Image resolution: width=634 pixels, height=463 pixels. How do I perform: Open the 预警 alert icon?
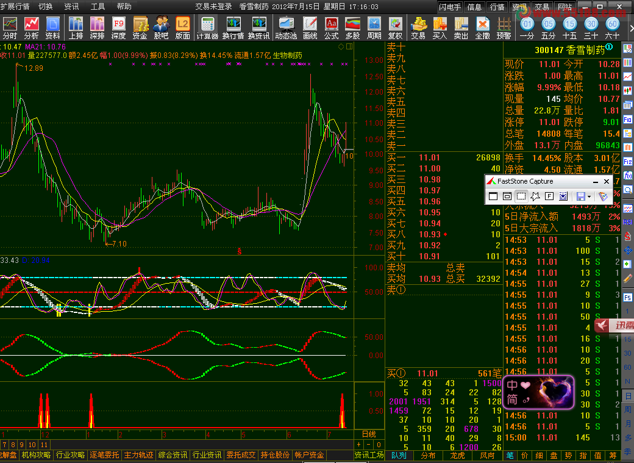click(504, 28)
